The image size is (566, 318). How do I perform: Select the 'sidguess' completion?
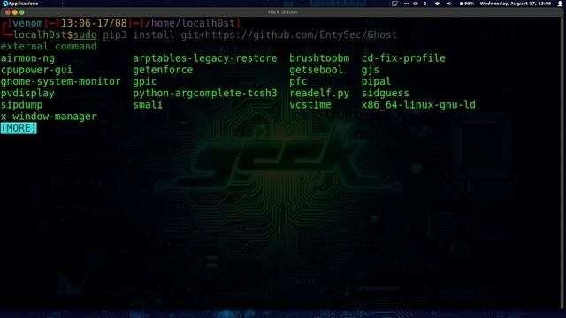[386, 94]
